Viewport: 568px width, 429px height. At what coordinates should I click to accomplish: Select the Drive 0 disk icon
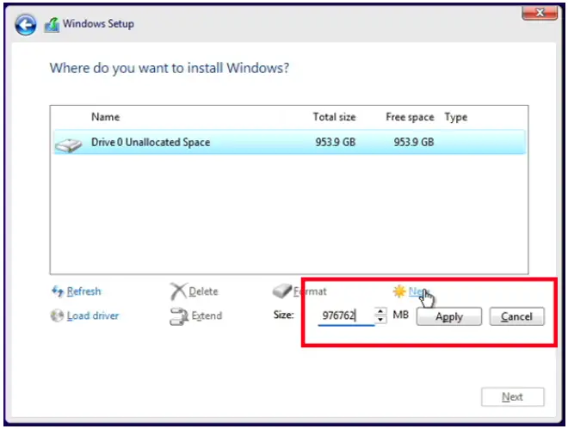[68, 144]
